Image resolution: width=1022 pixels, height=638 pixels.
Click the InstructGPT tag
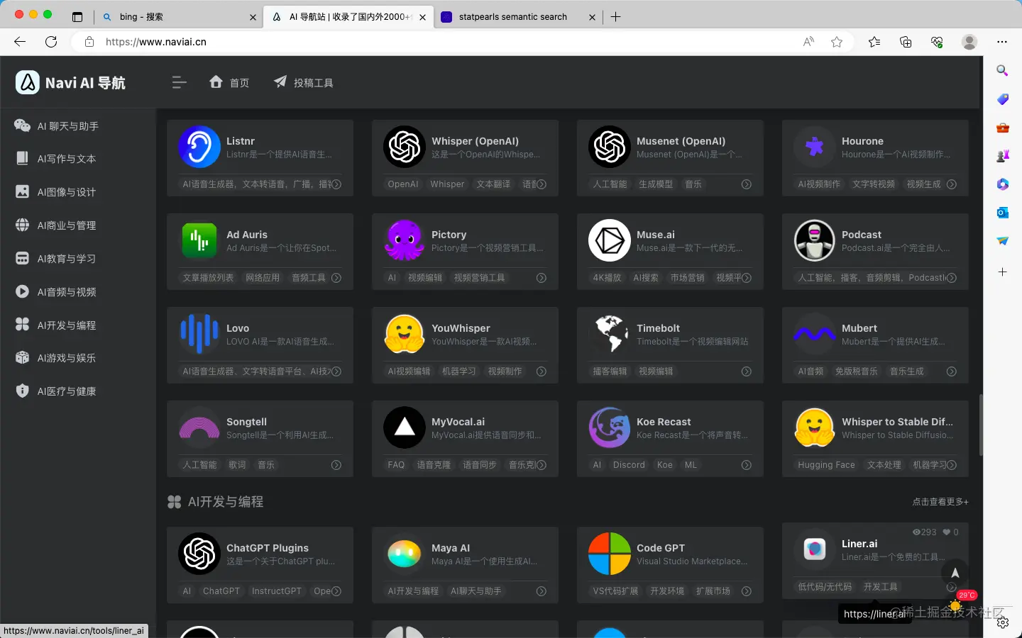277,591
